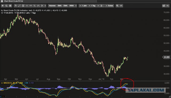Click the clock icon beside the date range
Image resolution: width=171 pixels, height=98 pixels.
click(x=2, y=13)
